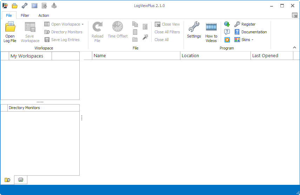Click Close All Filters
This screenshot has width=300, height=195.
[x=167, y=32]
